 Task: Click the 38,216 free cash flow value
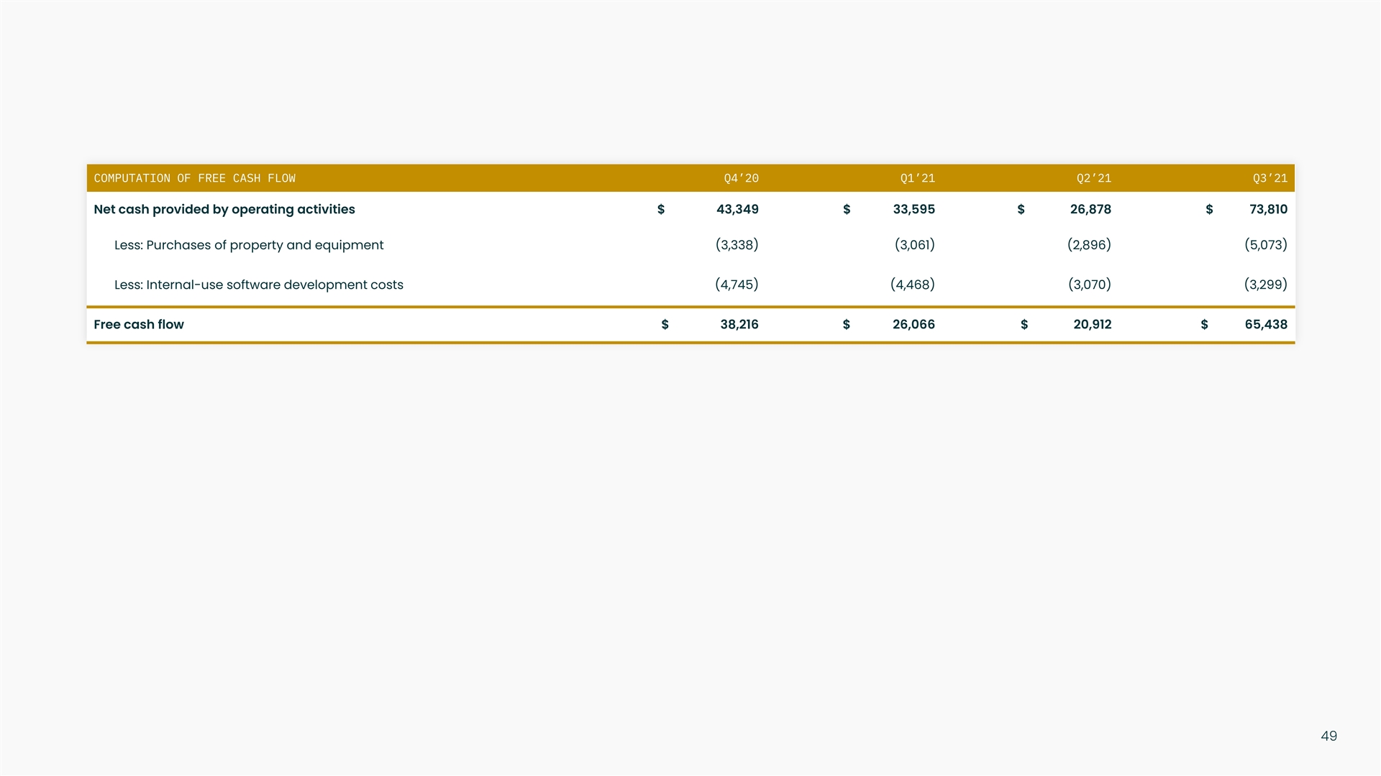coord(739,324)
